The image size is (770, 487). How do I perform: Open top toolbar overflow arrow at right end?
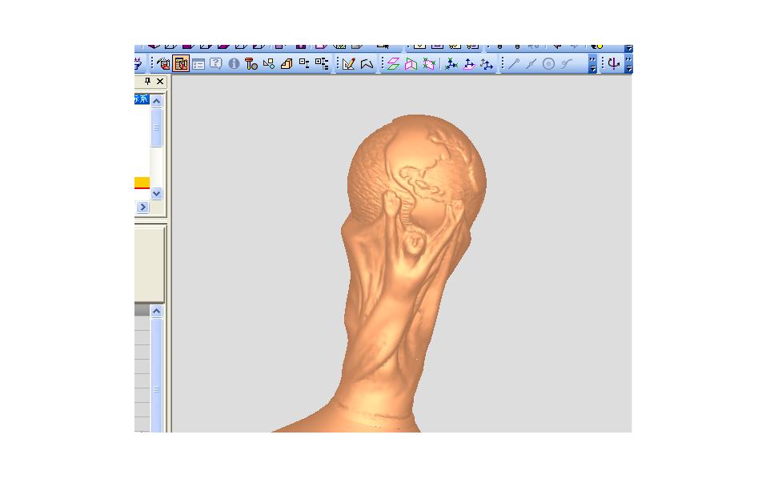tap(628, 49)
